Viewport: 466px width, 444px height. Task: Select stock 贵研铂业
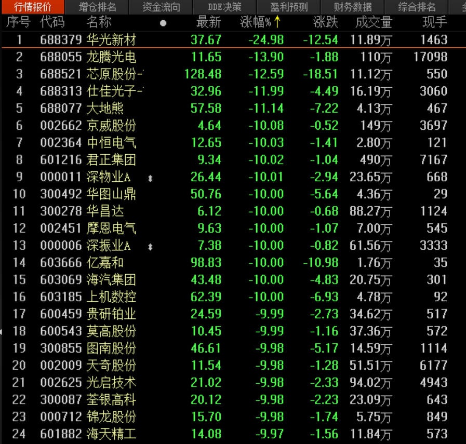[111, 314]
